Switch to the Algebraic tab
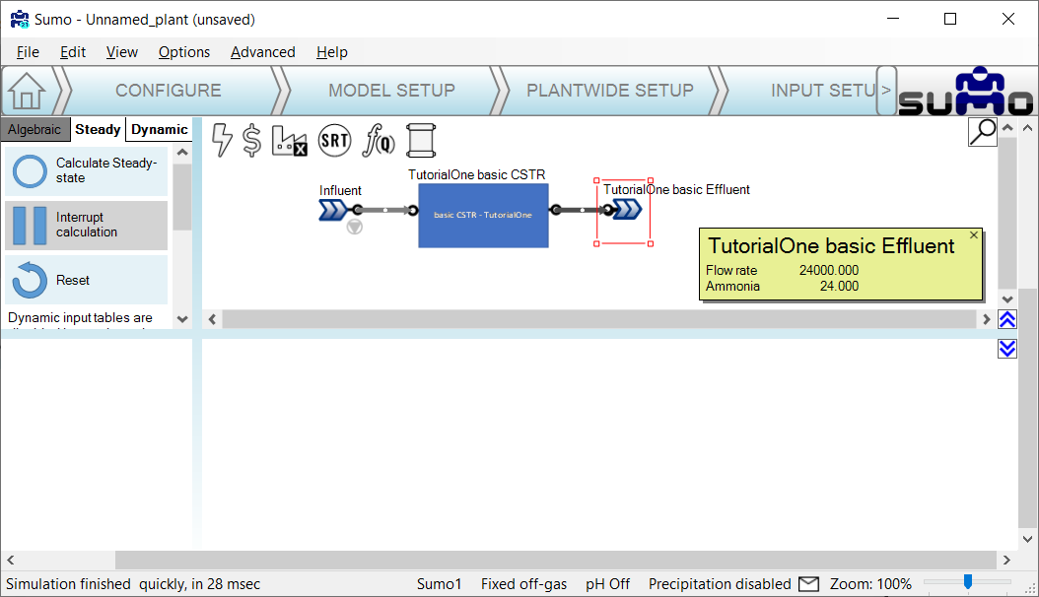The height and width of the screenshot is (597, 1039). (35, 129)
